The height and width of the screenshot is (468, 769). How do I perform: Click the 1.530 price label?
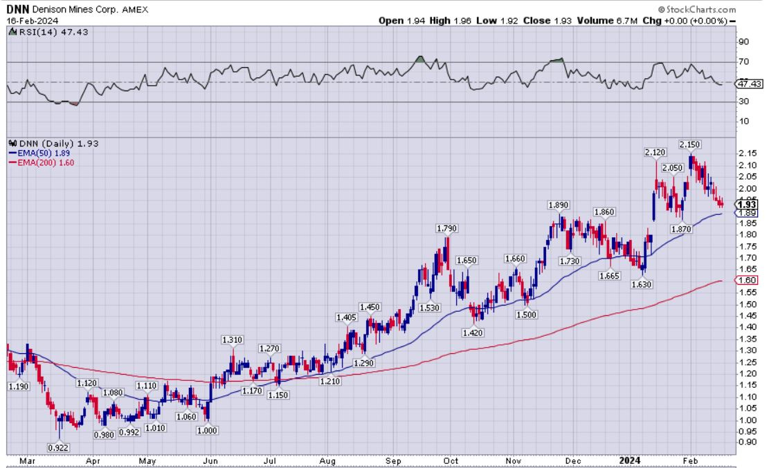430,308
